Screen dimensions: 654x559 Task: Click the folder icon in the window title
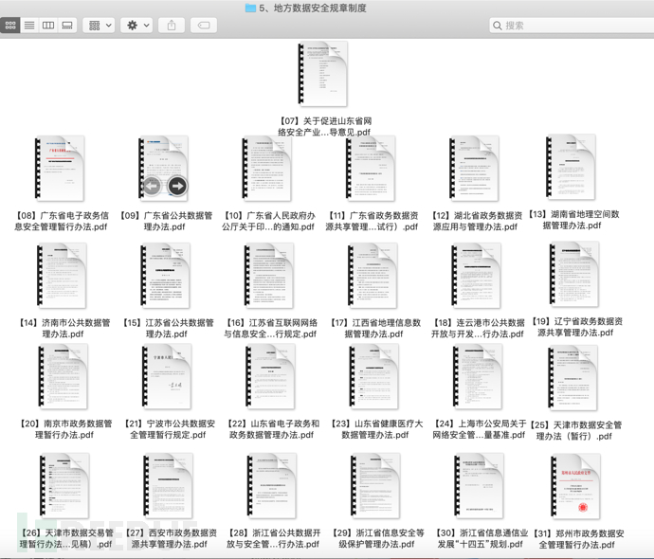250,8
